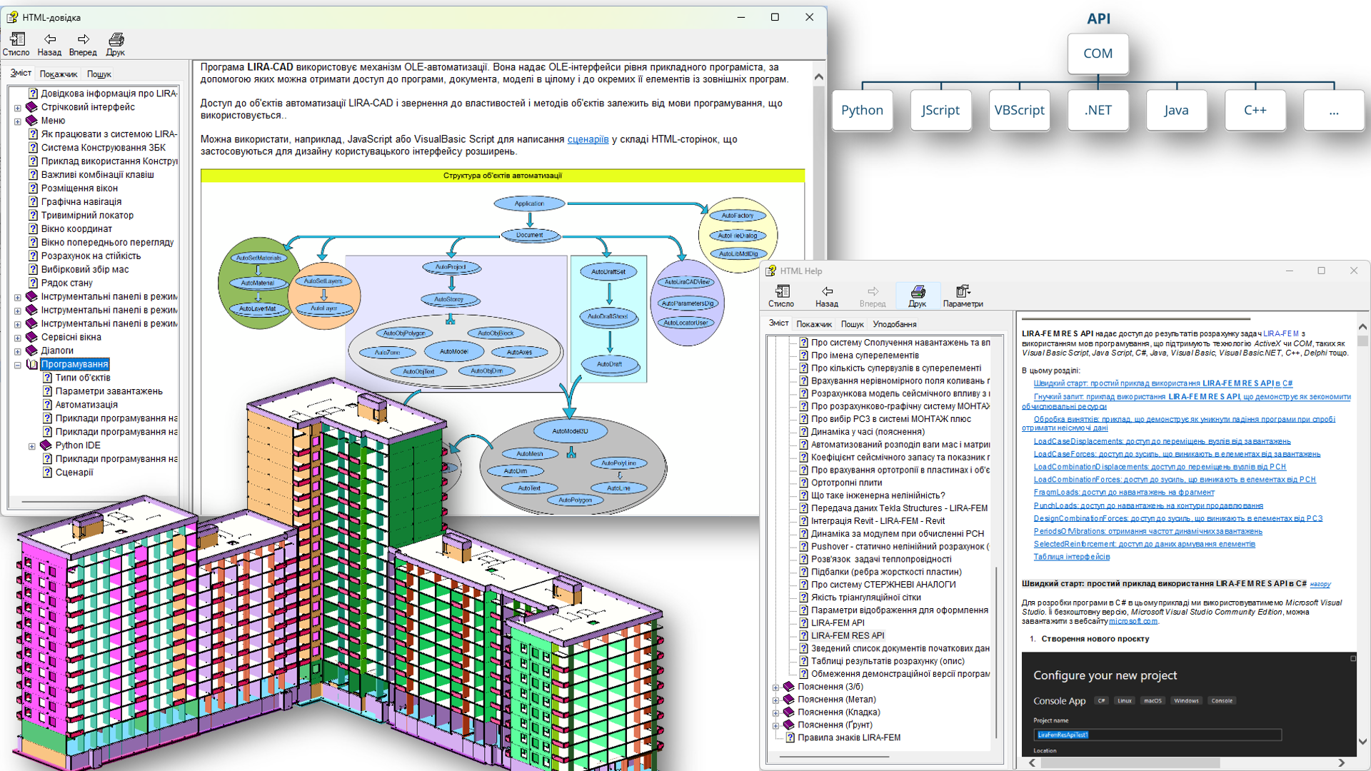This screenshot has height=771, width=1371.
Task: Click the Стисло hide icon in HTML-довідка
Action: click(x=17, y=39)
